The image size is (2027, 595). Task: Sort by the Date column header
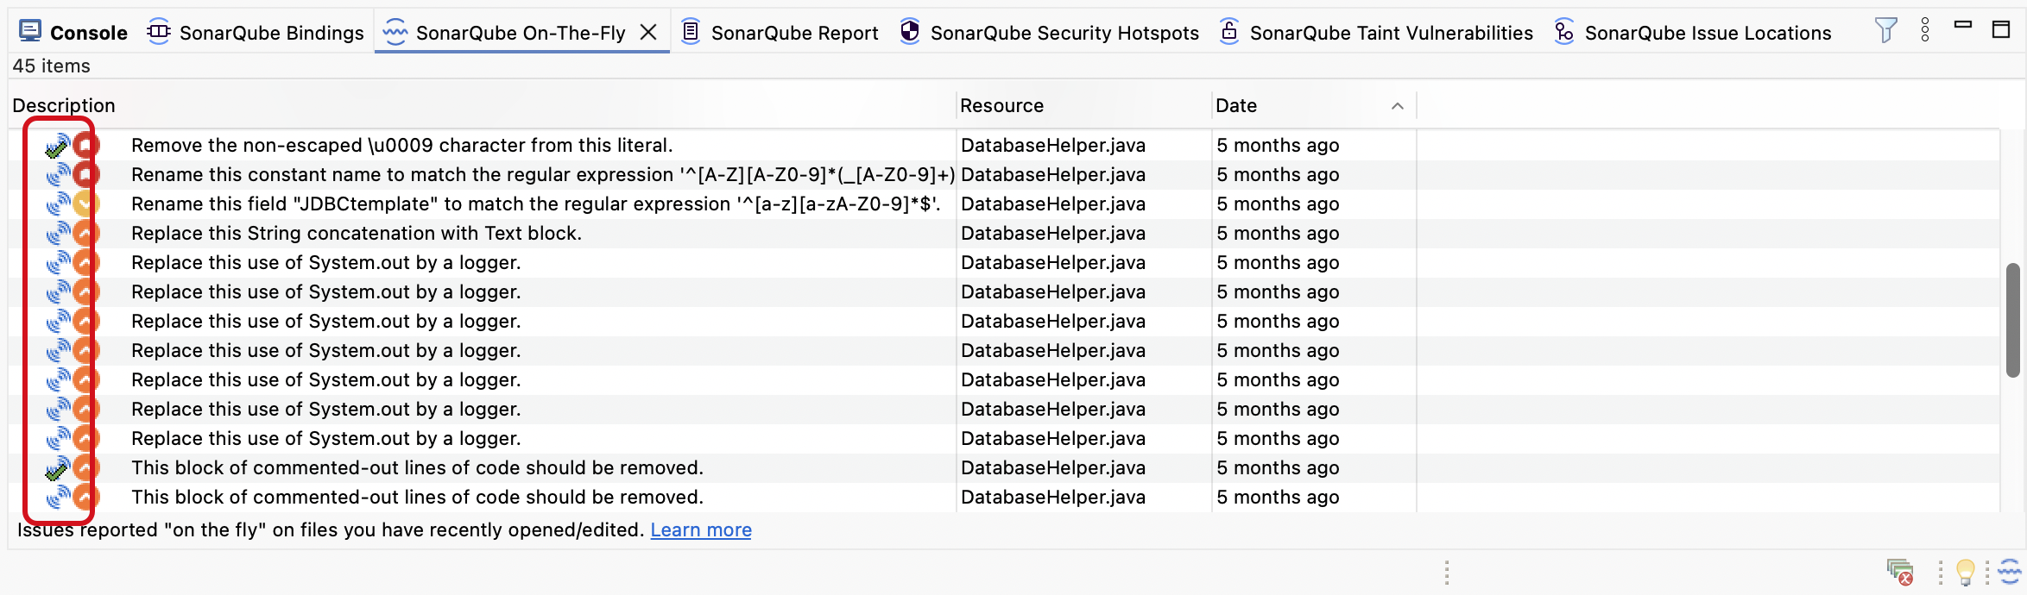click(1236, 105)
